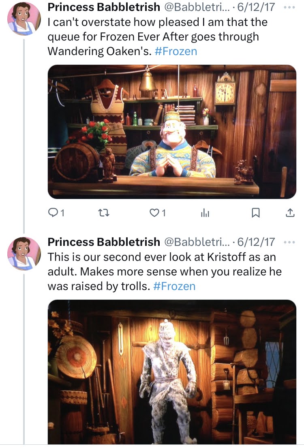This screenshot has width=304, height=448.
Task: Open the frozen Kristoff figure photo
Action: (172, 372)
